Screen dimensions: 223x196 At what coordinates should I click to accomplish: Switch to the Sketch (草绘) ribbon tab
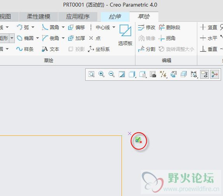tap(144, 17)
